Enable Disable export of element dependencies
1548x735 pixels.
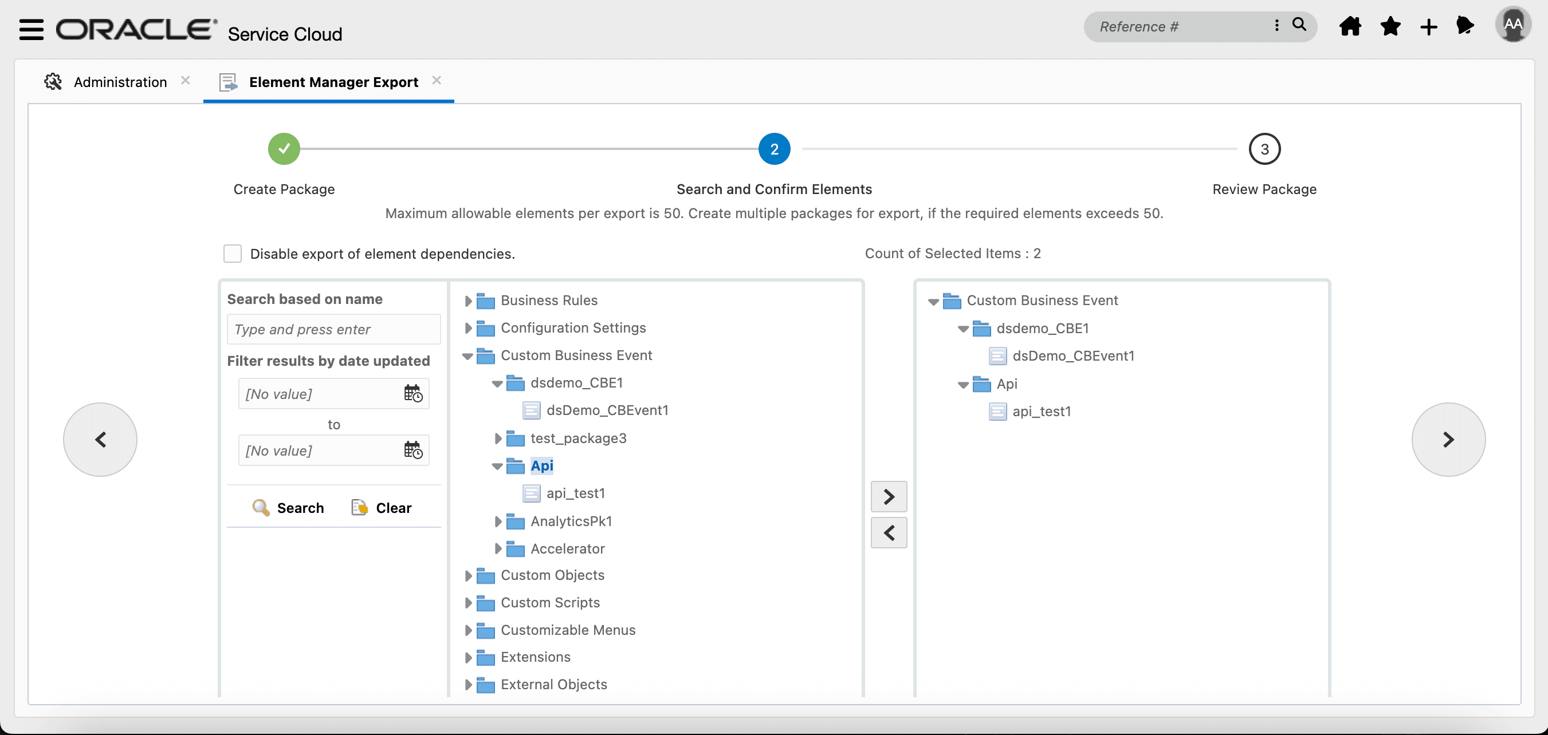coord(233,254)
